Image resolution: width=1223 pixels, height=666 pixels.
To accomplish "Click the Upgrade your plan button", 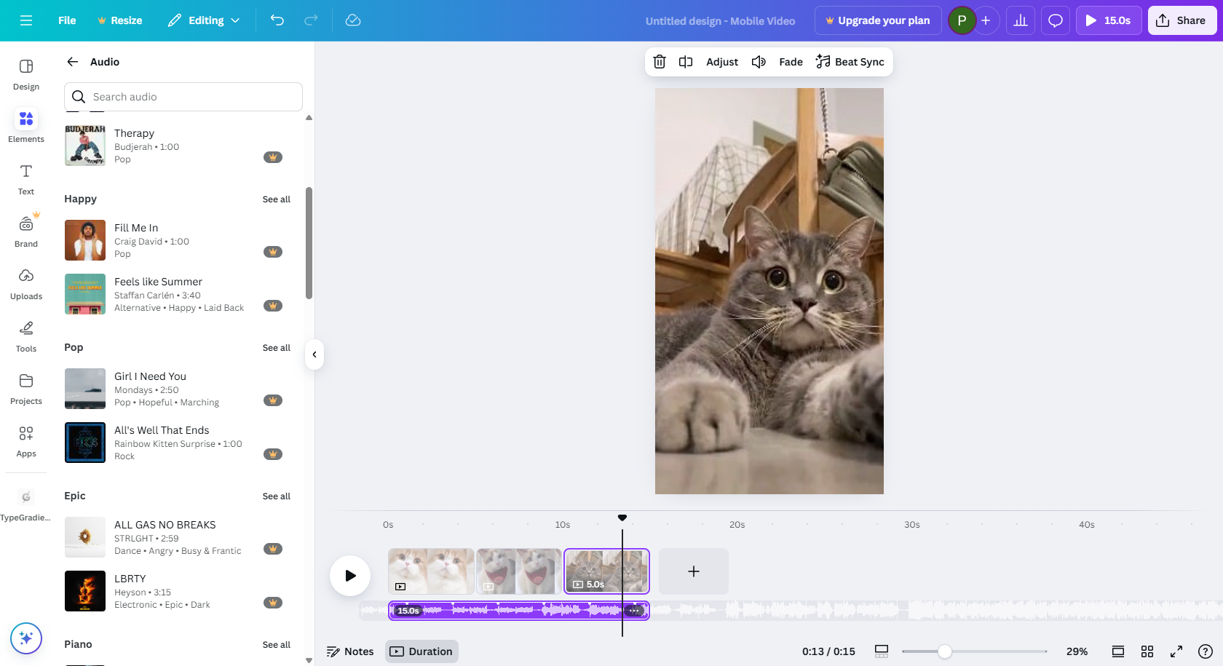I will click(878, 20).
